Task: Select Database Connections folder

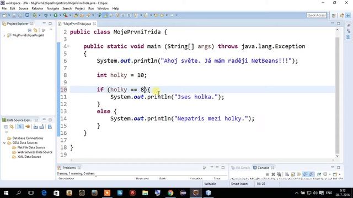Action: tap(28, 138)
